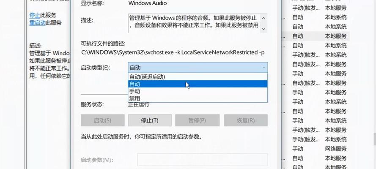Click the services list vertical scrollbar
This screenshot has width=376, height=169.
click(x=374, y=139)
